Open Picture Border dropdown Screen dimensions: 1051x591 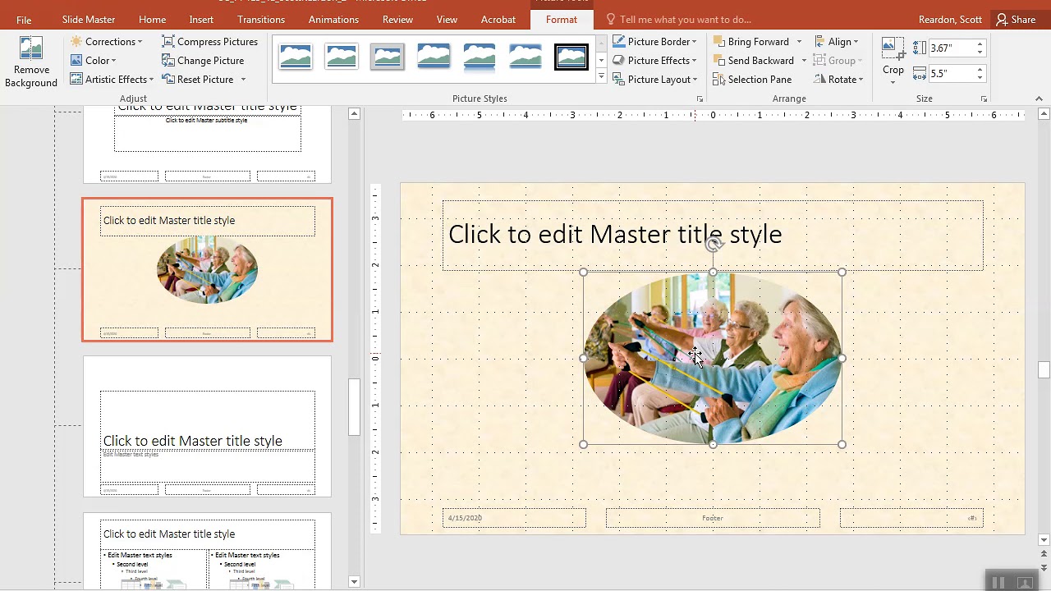click(655, 42)
